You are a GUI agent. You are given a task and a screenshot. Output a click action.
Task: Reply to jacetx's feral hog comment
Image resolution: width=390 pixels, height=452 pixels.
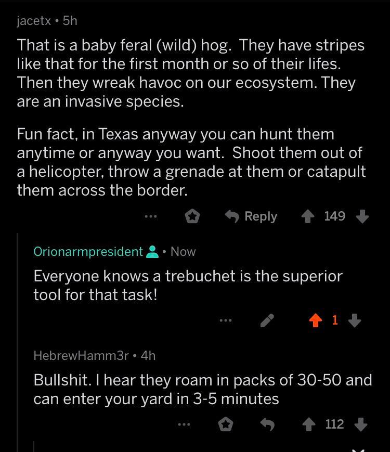point(251,216)
